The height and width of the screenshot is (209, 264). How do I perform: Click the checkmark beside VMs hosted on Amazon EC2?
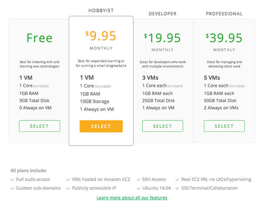click(x=68, y=180)
